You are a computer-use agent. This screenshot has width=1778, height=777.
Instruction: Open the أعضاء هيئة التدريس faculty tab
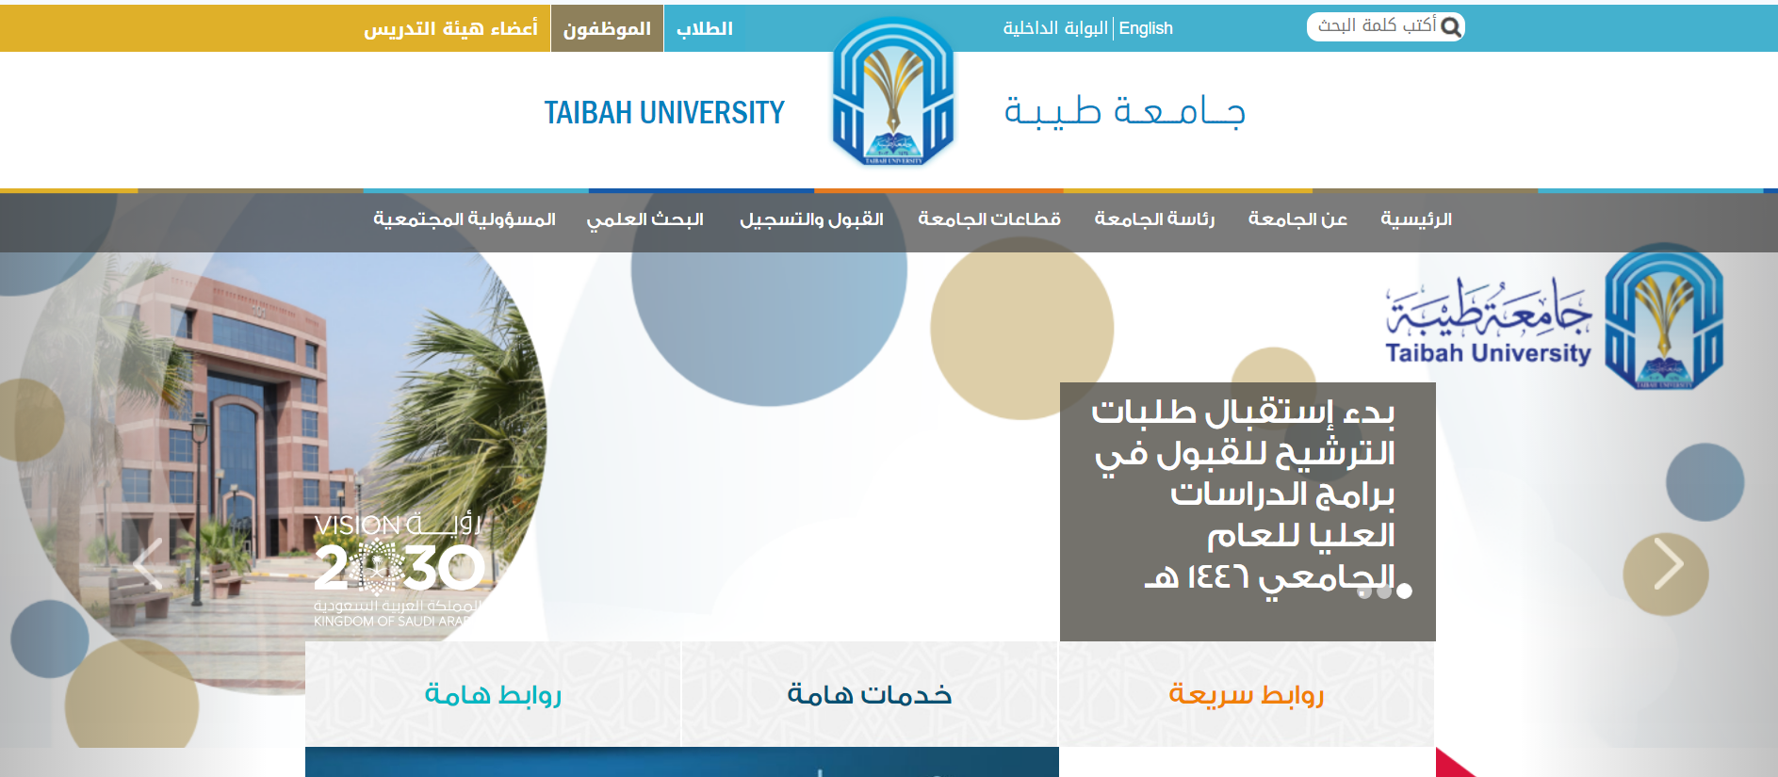(450, 28)
